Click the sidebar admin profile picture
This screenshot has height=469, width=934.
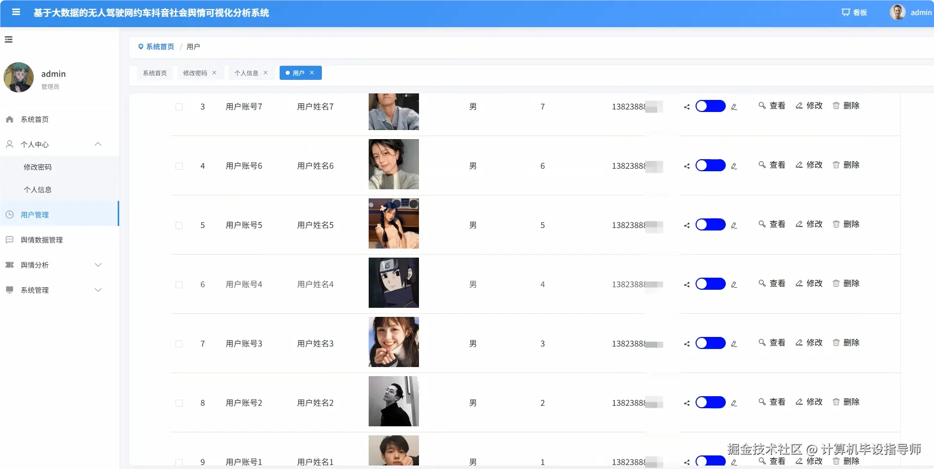(19, 77)
